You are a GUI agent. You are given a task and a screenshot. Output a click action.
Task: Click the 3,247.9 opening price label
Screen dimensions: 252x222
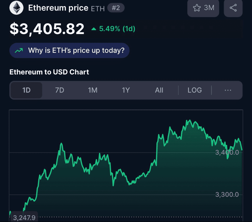[x=24, y=217]
